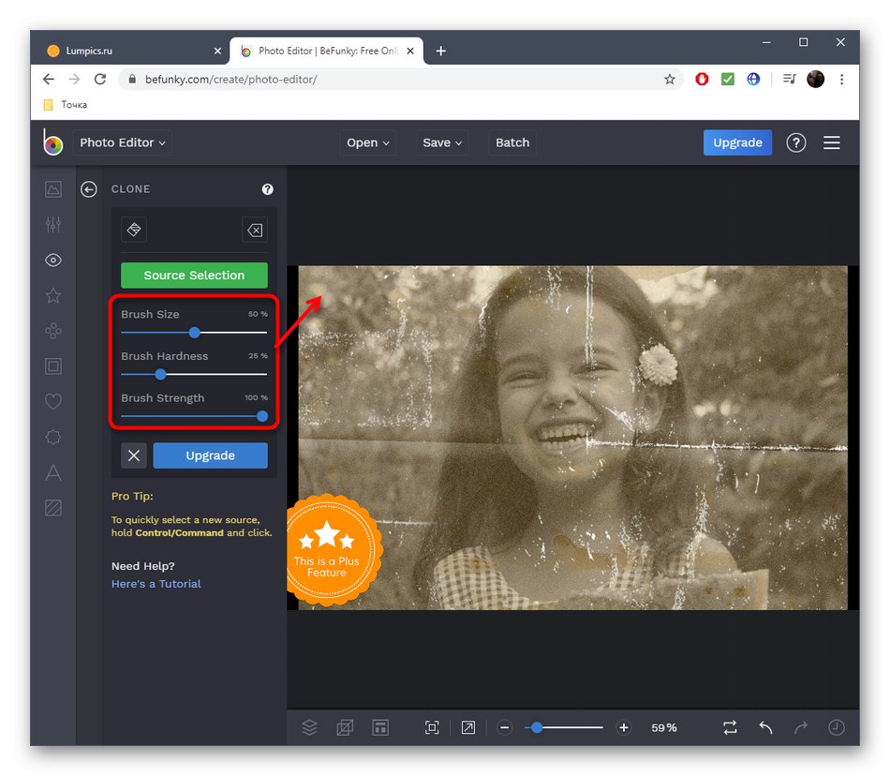
Task: Click the compare original toggle icon
Action: click(730, 727)
